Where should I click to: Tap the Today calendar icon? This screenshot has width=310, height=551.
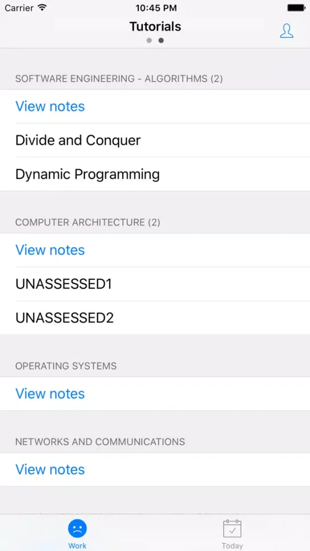pos(232,528)
